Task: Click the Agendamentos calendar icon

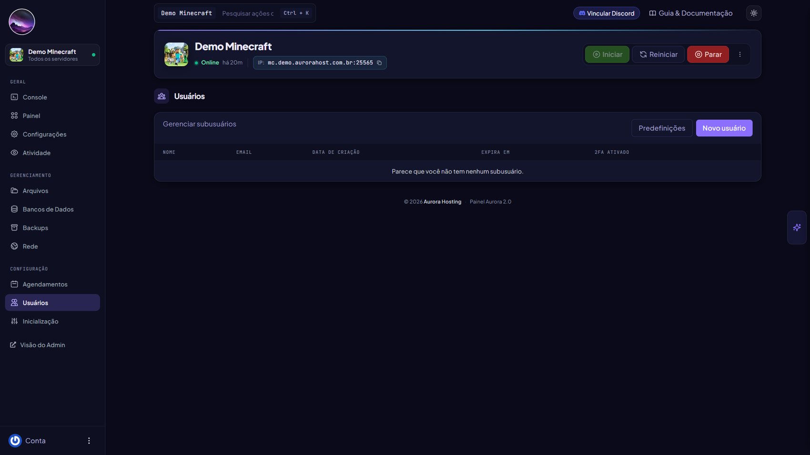Action: (14, 284)
